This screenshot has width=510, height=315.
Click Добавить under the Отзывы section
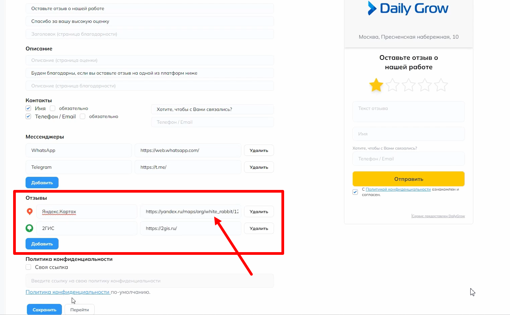pos(42,244)
